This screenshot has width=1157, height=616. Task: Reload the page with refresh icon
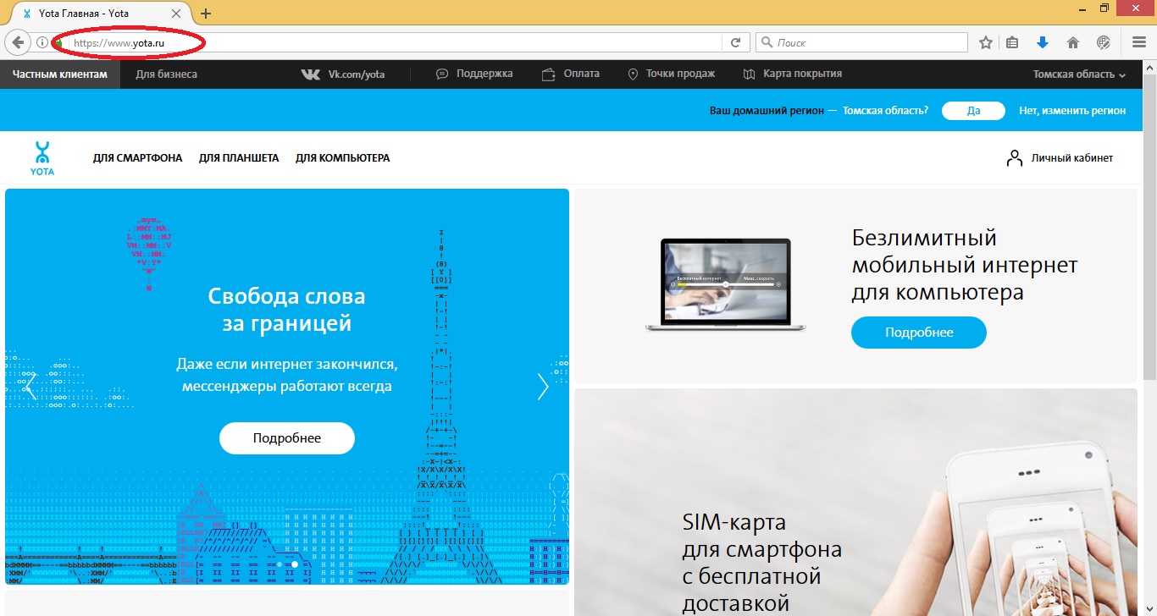click(735, 42)
